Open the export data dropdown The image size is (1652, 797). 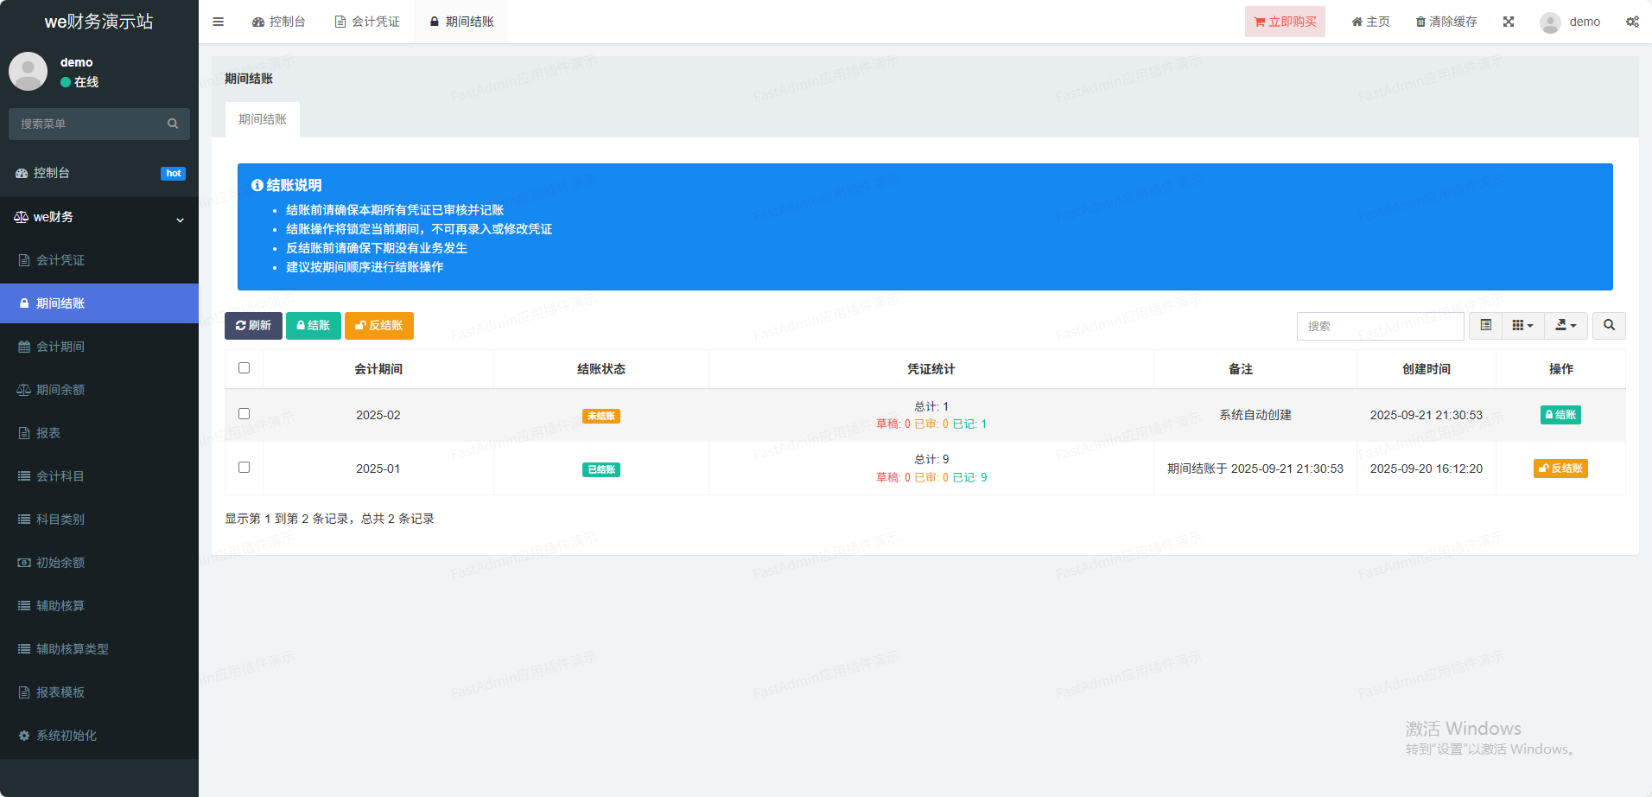pos(1566,326)
